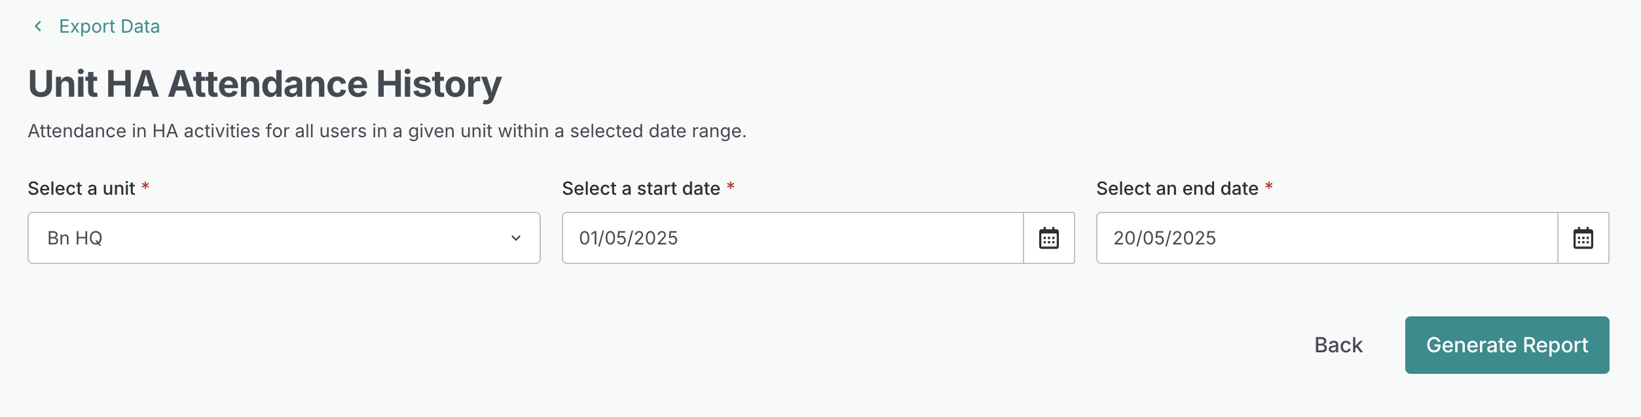Open the start date calendar picker icon
1641x417 pixels.
tap(1048, 238)
